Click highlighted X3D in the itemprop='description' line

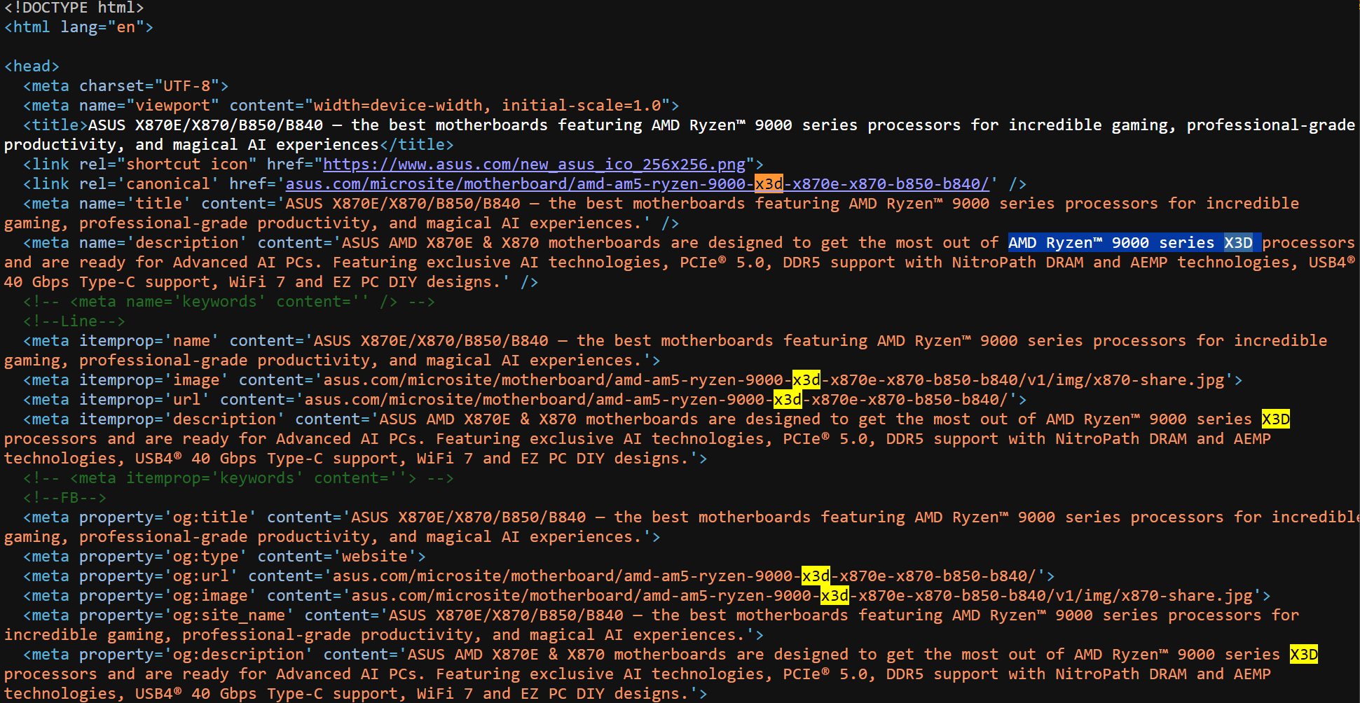[1275, 419]
